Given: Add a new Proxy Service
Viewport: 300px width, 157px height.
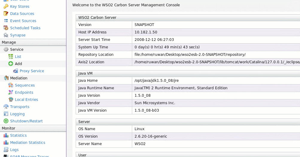Looking at the screenshot, I should click(32, 71).
